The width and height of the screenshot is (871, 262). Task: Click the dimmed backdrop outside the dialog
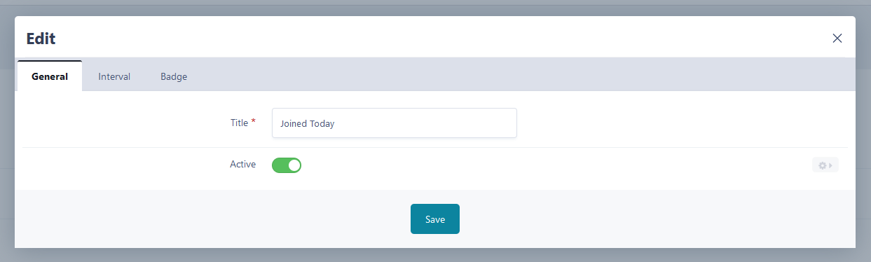pos(434,7)
